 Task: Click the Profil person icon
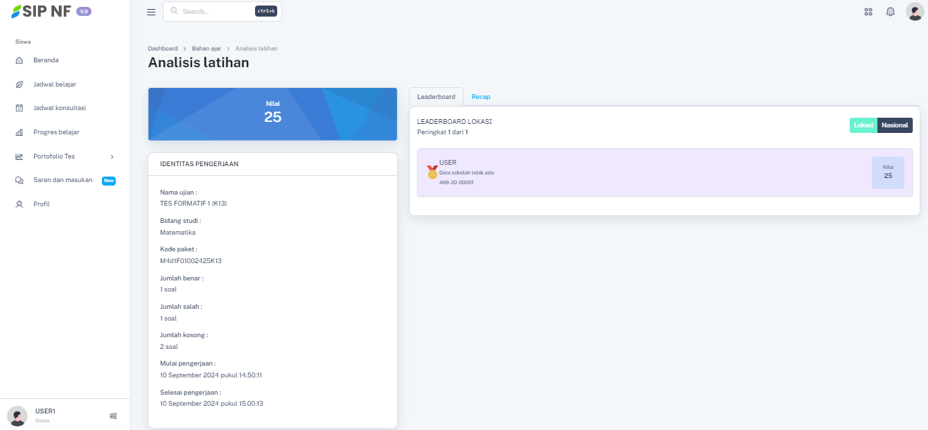(x=21, y=204)
